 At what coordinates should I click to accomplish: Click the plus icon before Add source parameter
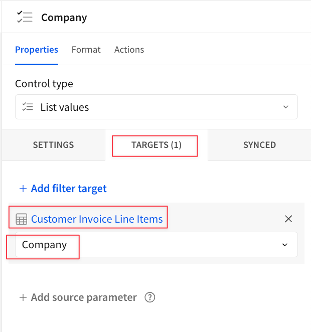(x=23, y=297)
